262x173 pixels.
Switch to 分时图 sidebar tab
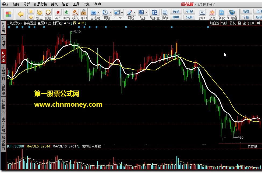tap(3, 42)
